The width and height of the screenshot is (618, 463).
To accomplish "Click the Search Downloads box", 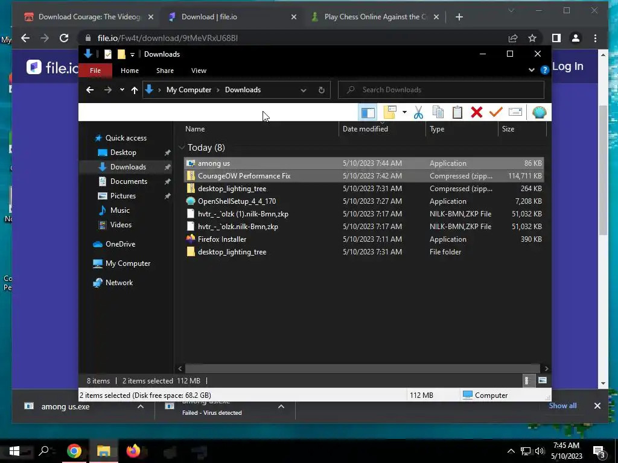I will tap(441, 90).
